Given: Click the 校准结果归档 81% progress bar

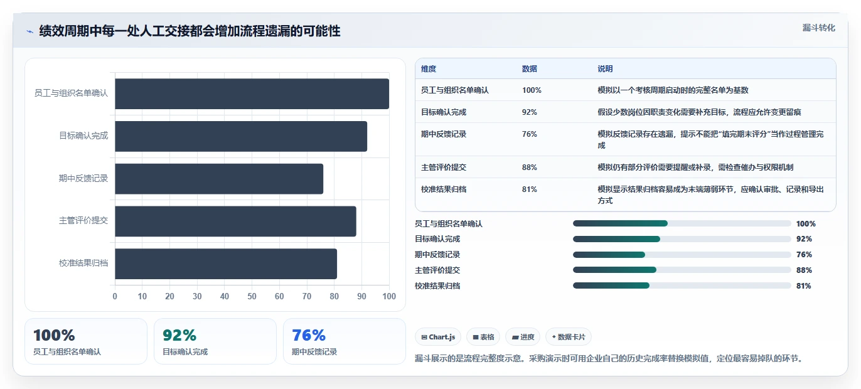Looking at the screenshot, I should pos(682,285).
